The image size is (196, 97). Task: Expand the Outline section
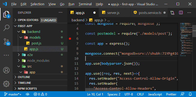(40, 77)
